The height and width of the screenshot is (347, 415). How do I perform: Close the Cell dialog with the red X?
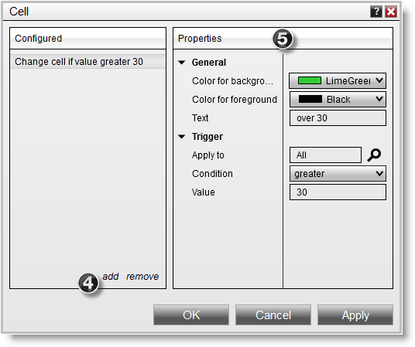point(391,12)
